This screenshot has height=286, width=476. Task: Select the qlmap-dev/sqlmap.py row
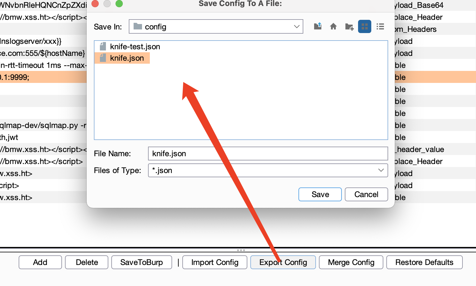coord(43,125)
